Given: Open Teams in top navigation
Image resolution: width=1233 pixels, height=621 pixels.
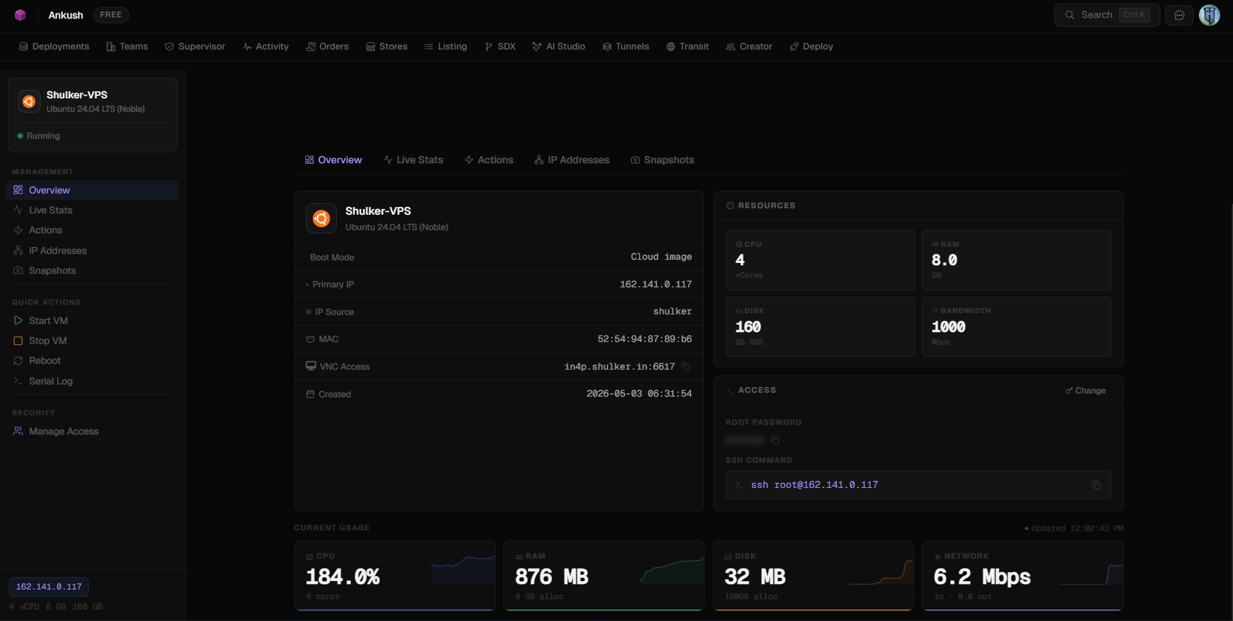Looking at the screenshot, I should (127, 46).
